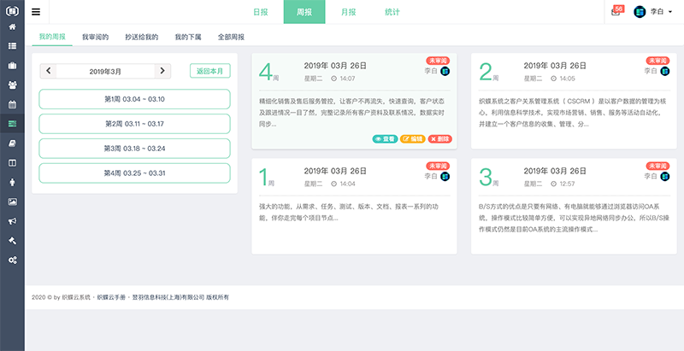Open the columns layout icon in sidebar
The image size is (684, 351).
pyautogui.click(x=12, y=163)
